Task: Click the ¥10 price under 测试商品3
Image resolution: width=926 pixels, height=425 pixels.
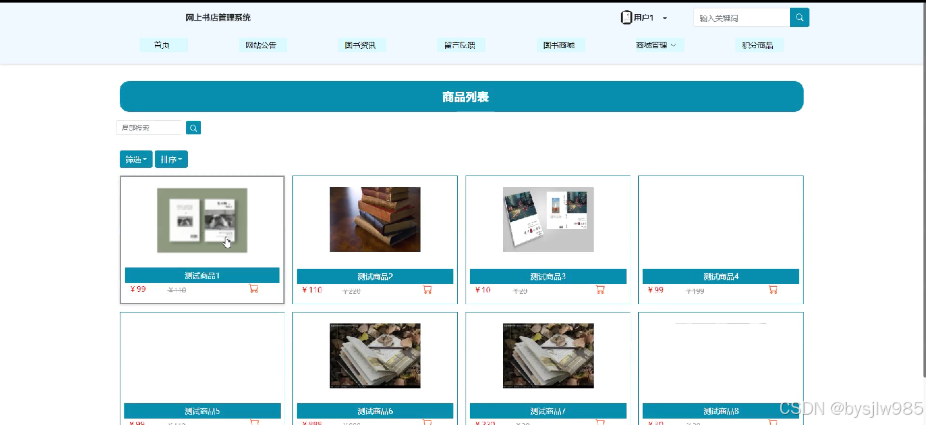Action: (483, 290)
